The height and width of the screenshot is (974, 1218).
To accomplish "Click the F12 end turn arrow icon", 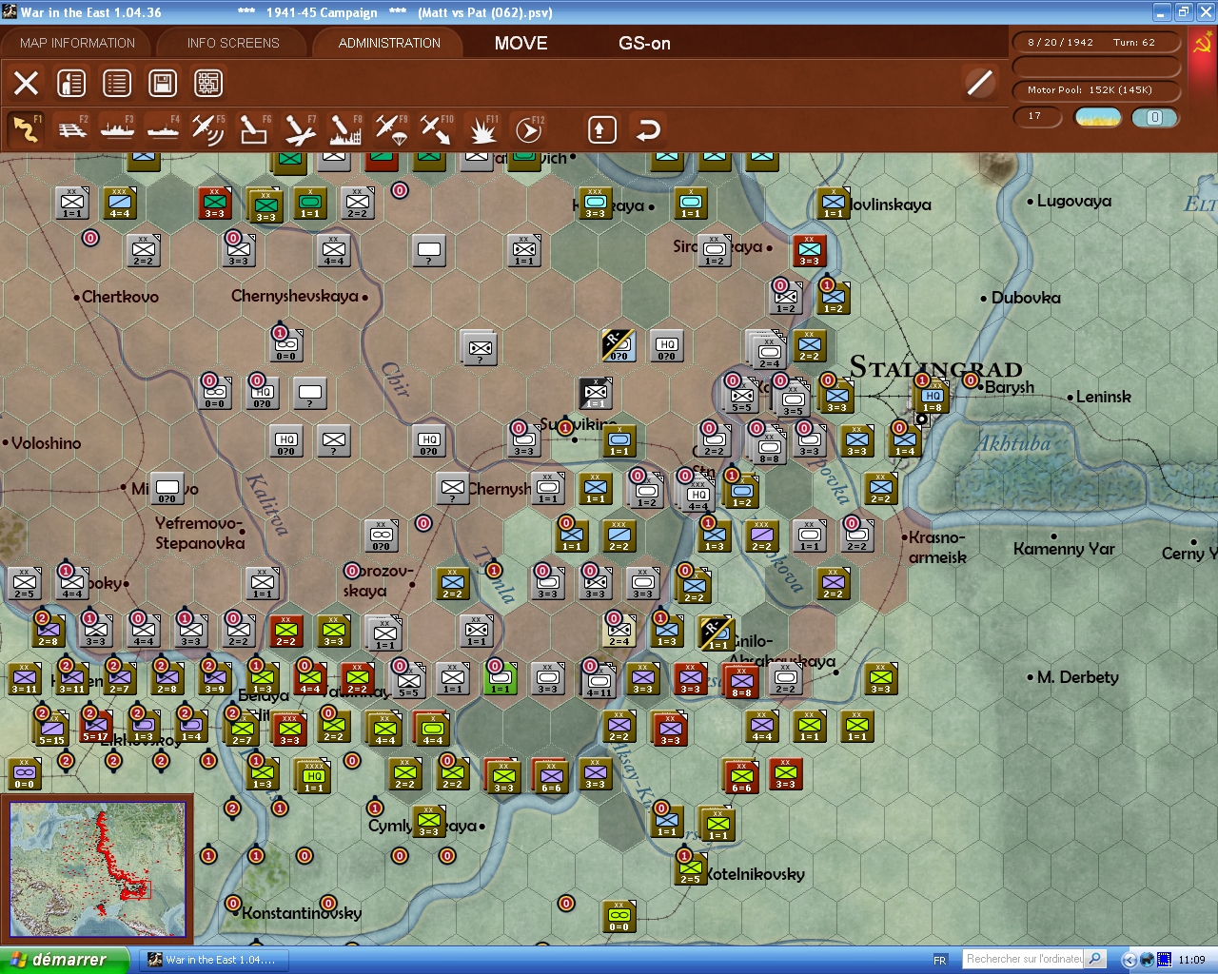I will point(528,128).
